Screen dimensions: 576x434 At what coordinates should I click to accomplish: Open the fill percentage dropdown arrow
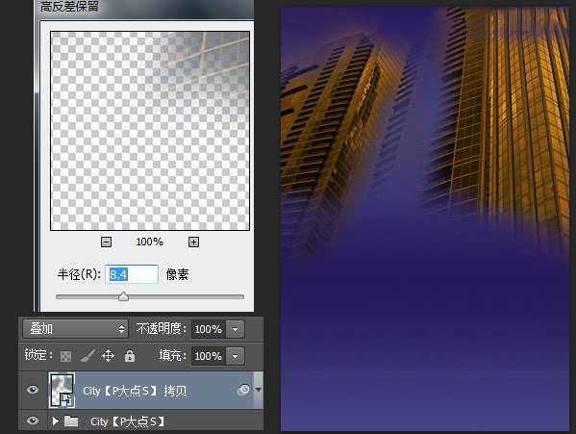pos(235,356)
